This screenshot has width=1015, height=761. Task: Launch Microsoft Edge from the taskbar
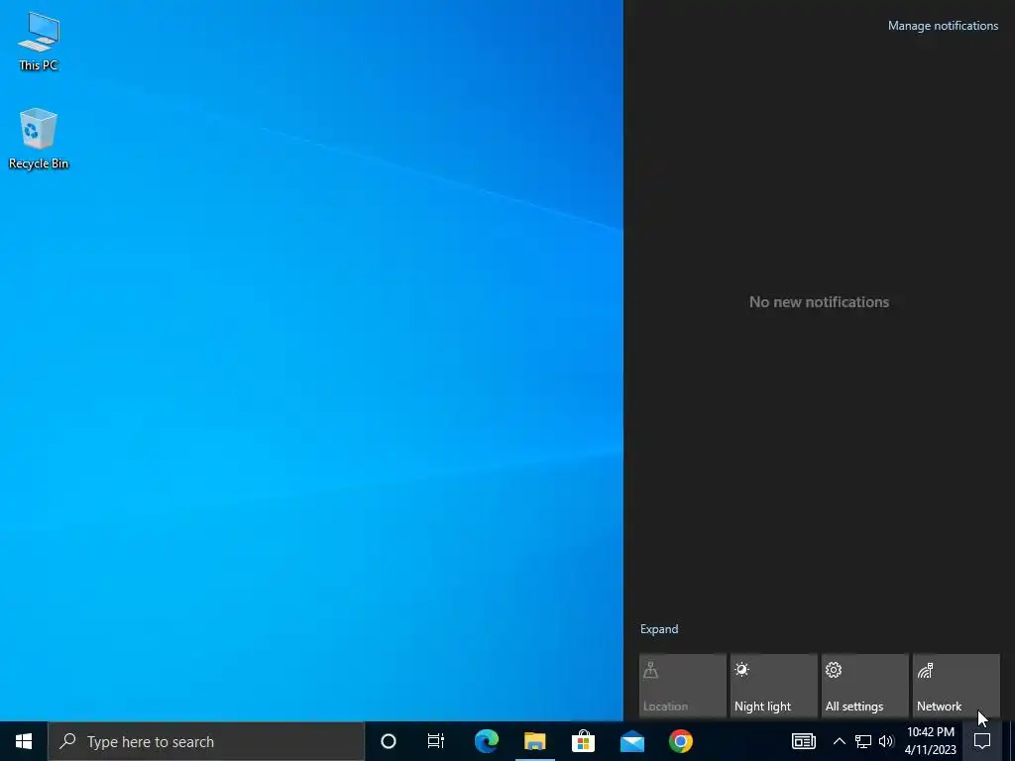486,741
